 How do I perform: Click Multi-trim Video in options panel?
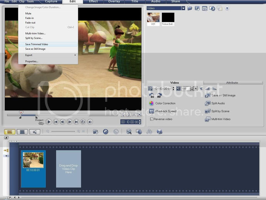pos(218,119)
